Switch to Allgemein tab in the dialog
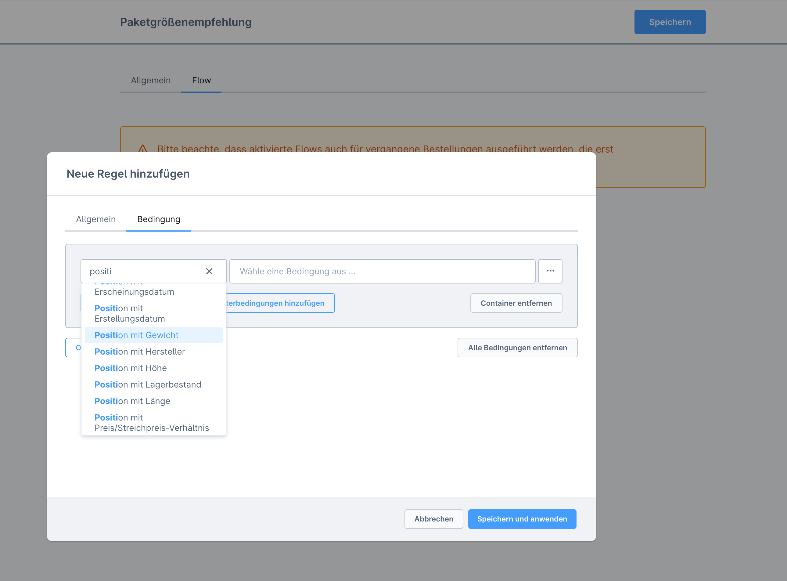The height and width of the screenshot is (581, 787). (x=95, y=219)
